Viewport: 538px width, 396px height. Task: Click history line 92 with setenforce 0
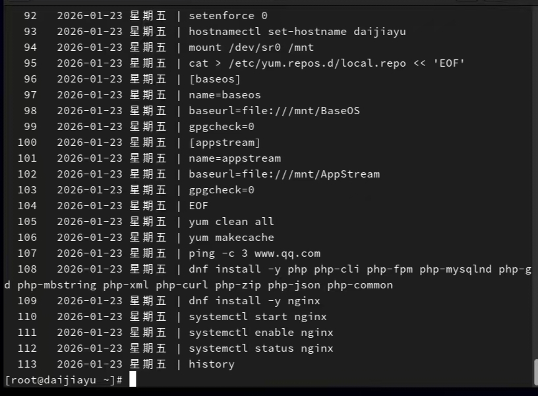(227, 15)
